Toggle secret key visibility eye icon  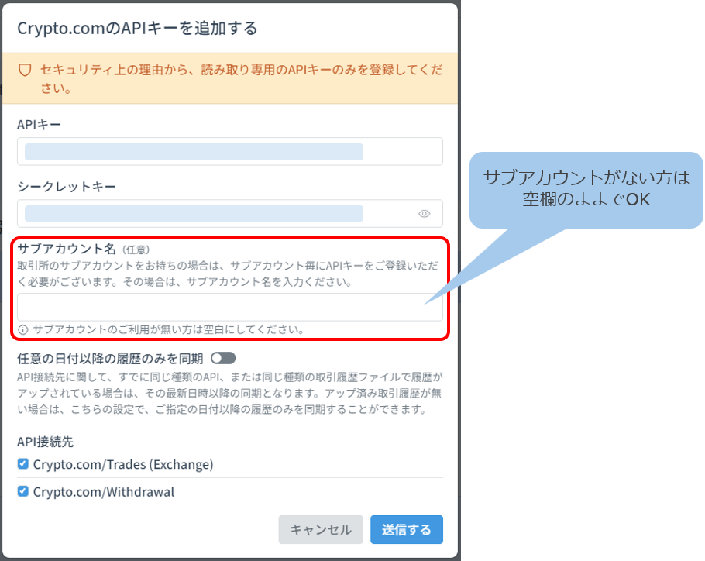click(x=424, y=214)
